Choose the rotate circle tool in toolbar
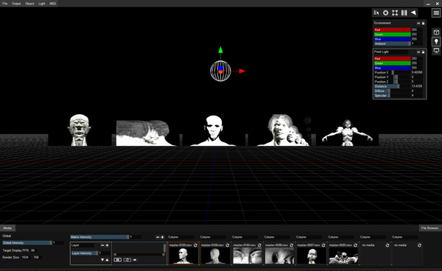 385,13
